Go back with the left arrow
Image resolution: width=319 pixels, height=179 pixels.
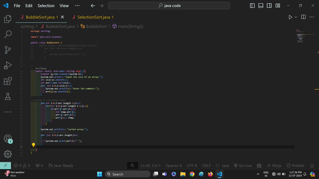point(93,6)
